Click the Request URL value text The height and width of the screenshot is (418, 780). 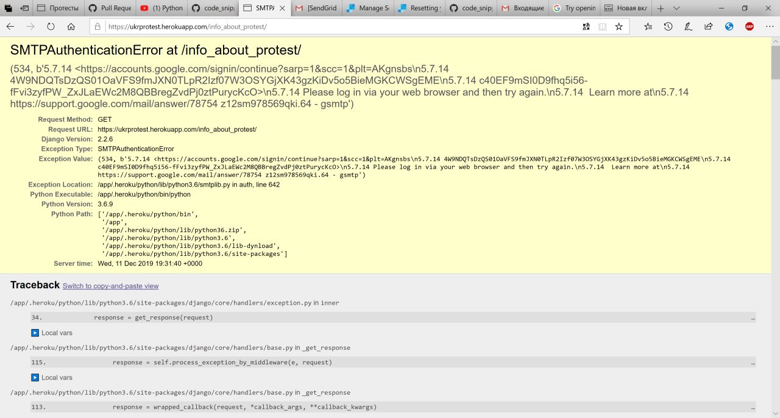click(x=177, y=129)
